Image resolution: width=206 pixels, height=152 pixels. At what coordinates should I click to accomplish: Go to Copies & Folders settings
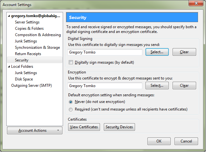(29, 28)
